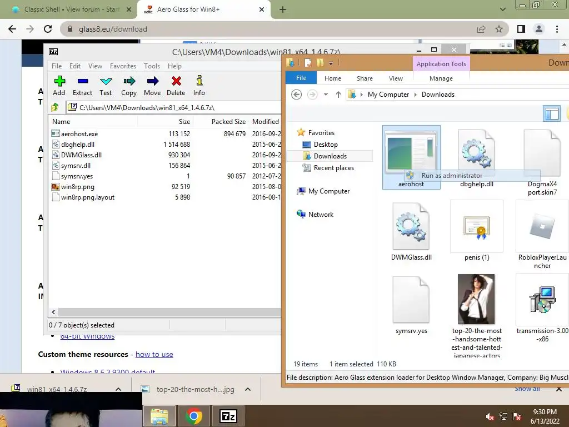Open a new Chrome tab

click(283, 9)
